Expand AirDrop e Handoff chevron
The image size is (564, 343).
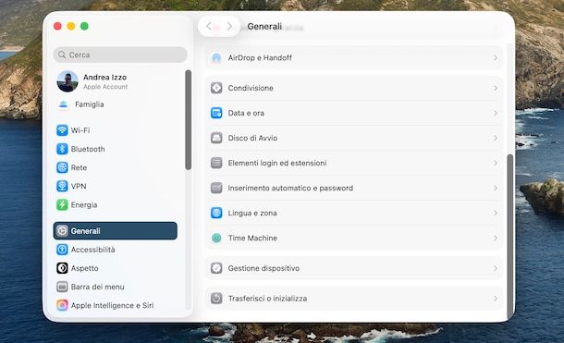click(496, 58)
